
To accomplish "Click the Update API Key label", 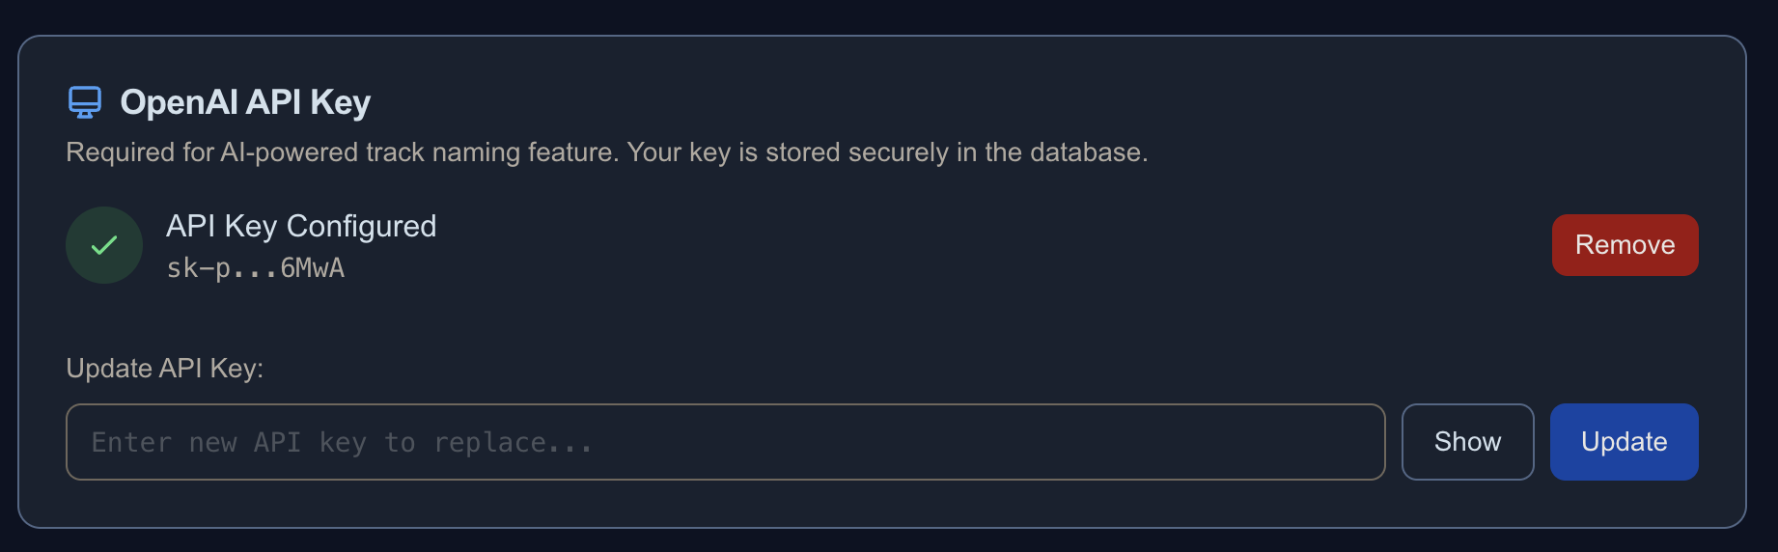I will click(165, 369).
